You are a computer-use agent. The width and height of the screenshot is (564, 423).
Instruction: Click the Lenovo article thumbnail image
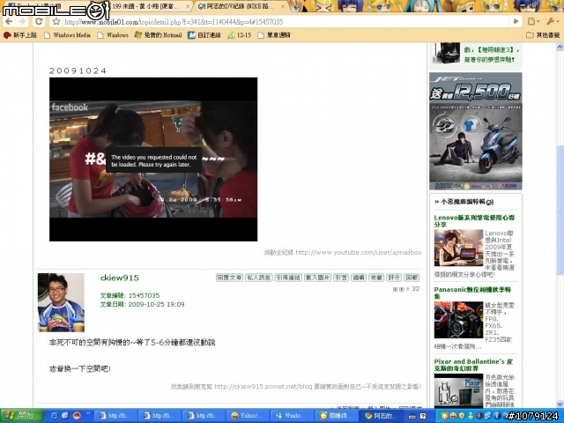pyautogui.click(x=458, y=248)
